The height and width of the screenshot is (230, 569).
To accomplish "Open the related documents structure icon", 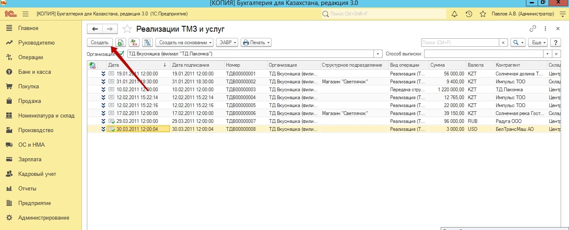I will tap(147, 42).
